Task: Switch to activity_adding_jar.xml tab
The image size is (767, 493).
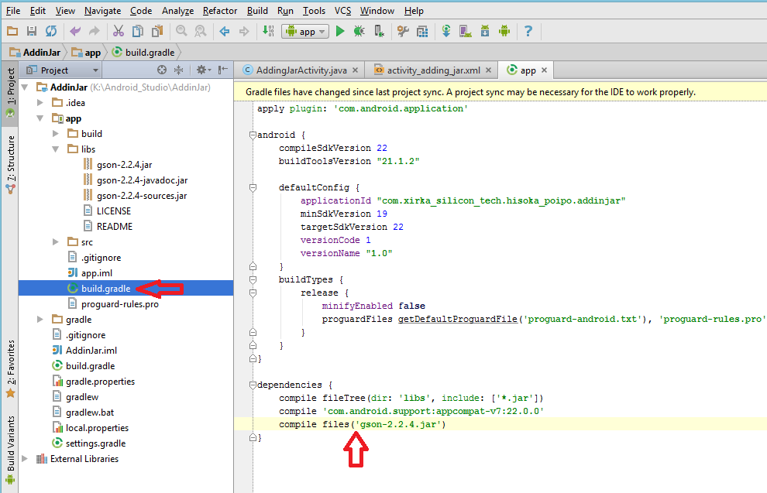Action: click(433, 70)
